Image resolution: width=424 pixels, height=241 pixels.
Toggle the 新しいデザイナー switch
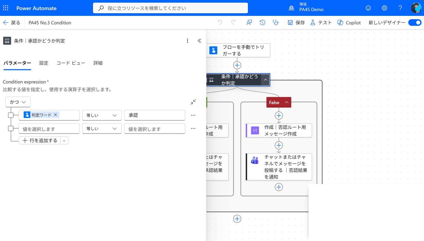415,23
